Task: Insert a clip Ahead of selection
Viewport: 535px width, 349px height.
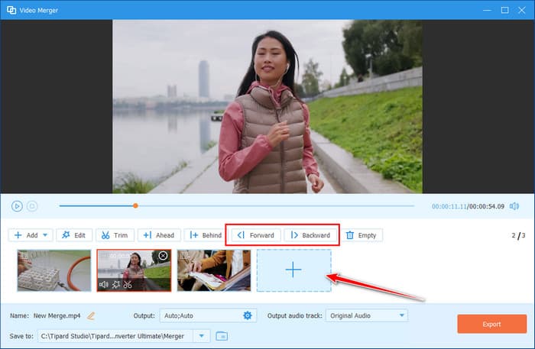Action: [159, 235]
